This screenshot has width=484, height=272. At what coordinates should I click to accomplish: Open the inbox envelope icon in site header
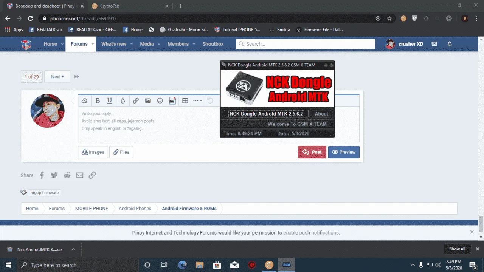[x=434, y=44]
